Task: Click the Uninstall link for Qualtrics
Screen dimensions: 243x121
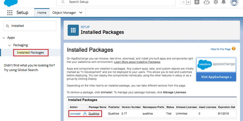Action: (x=75, y=114)
